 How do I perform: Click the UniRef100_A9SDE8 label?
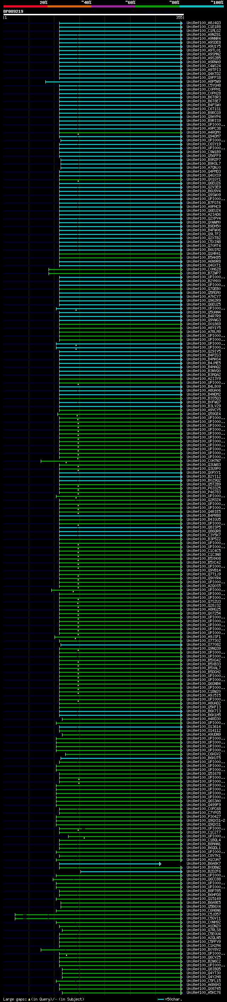[x=204, y=42]
